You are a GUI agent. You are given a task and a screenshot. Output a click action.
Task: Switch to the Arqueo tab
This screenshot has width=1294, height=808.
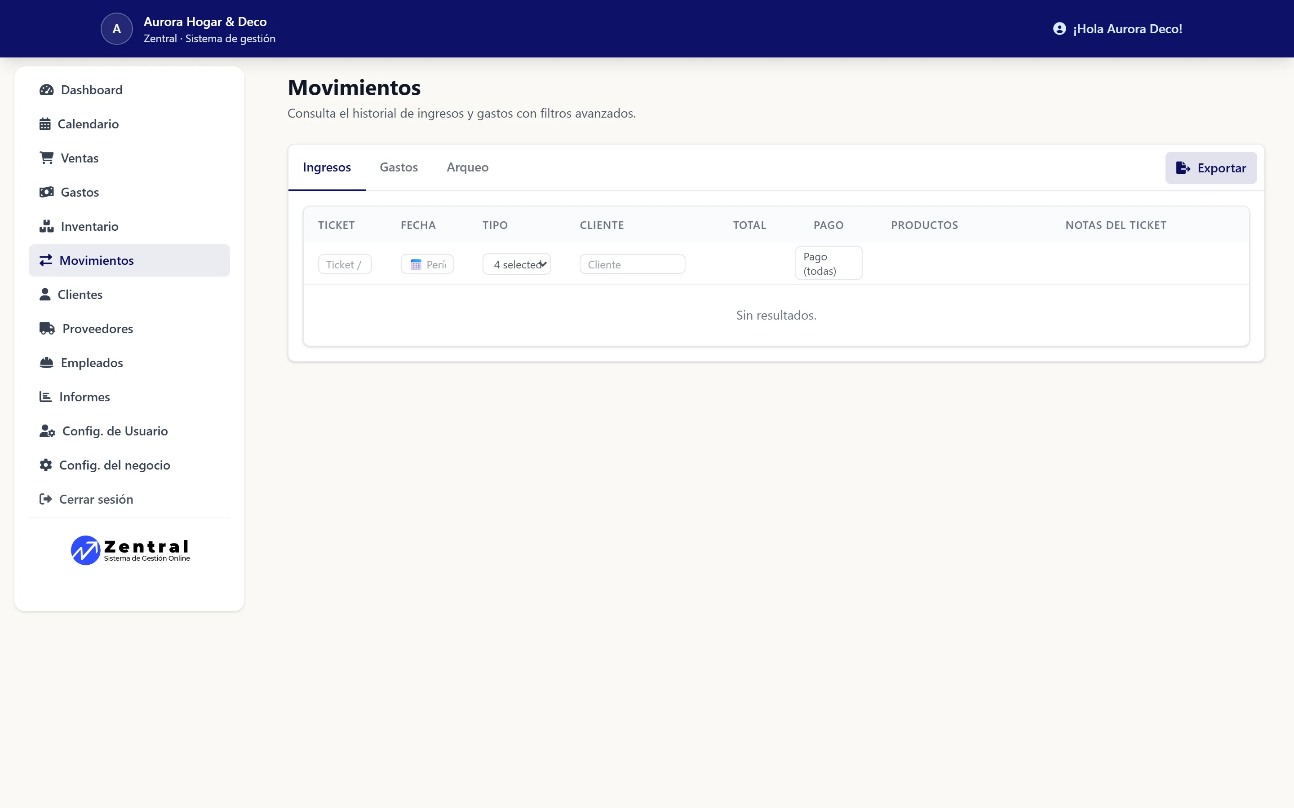point(468,167)
